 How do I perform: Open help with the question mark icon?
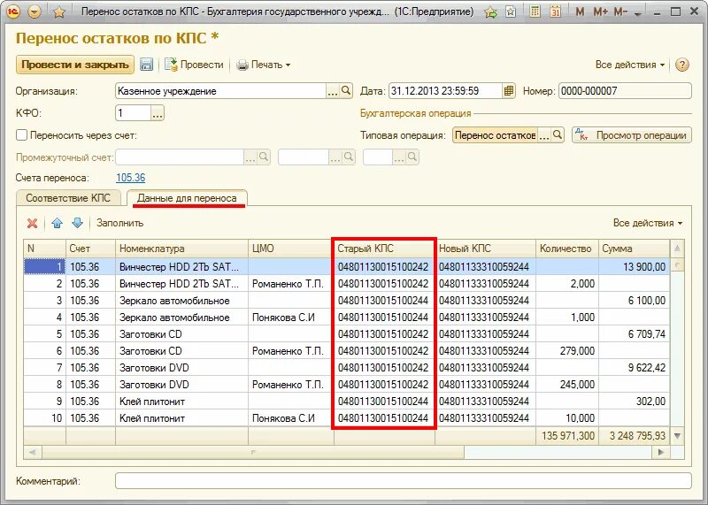pyautogui.click(x=681, y=65)
